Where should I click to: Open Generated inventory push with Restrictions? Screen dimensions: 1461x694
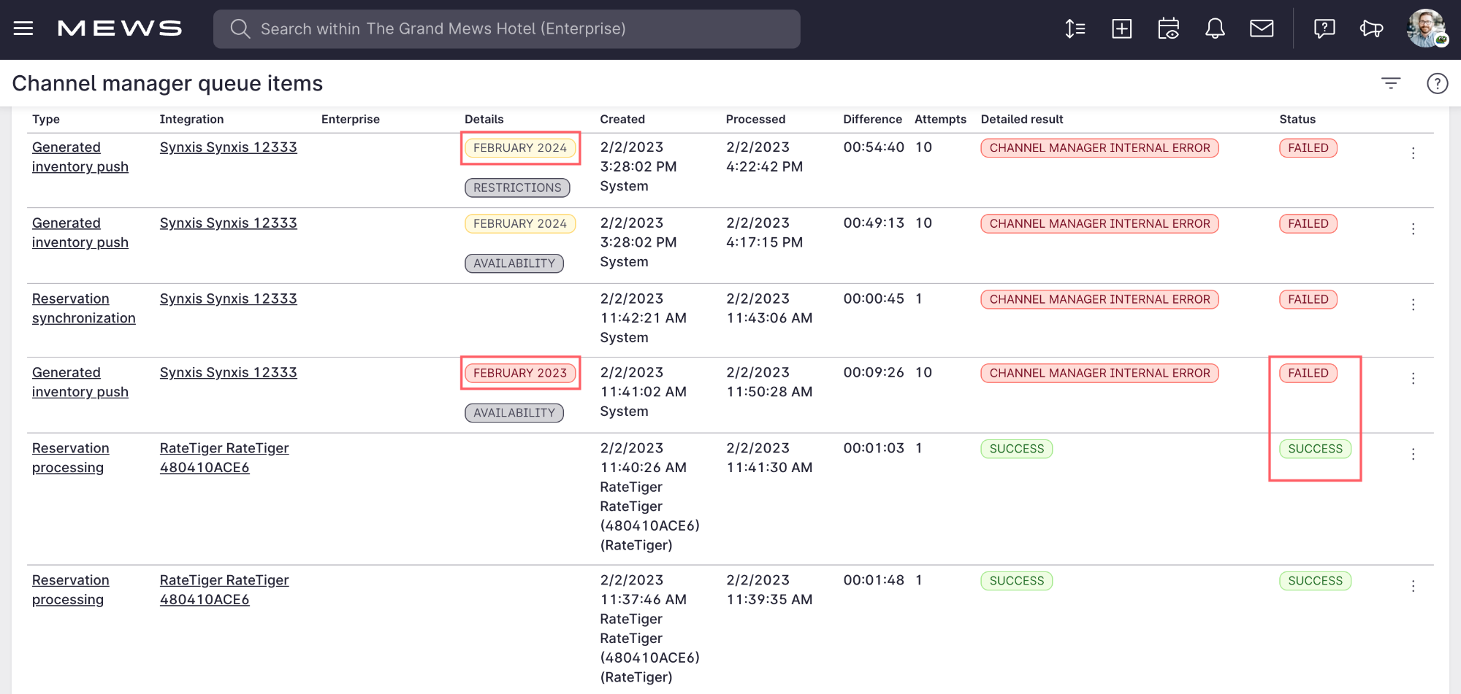[x=80, y=157]
